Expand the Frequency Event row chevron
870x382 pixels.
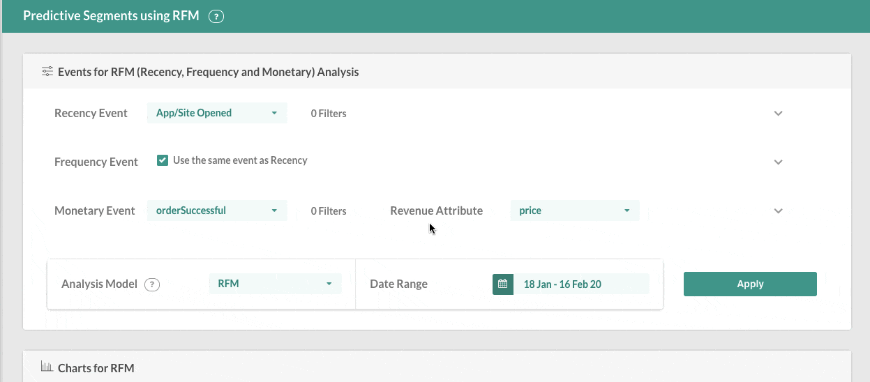click(x=779, y=162)
